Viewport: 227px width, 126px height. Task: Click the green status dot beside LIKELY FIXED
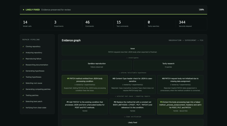[23, 10]
